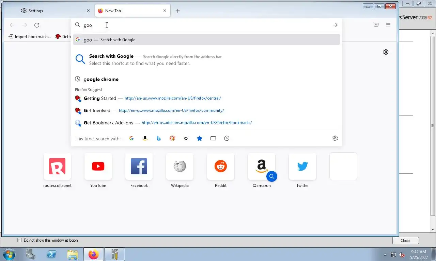Click the Back navigation arrow

(12, 25)
